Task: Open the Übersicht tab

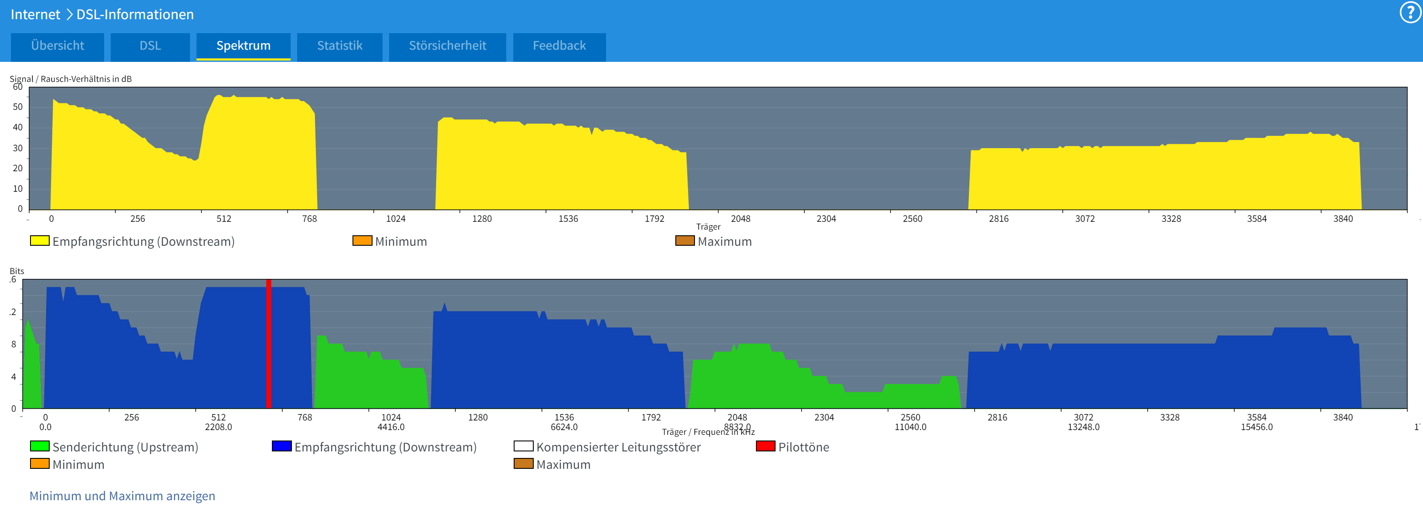Action: 58,46
